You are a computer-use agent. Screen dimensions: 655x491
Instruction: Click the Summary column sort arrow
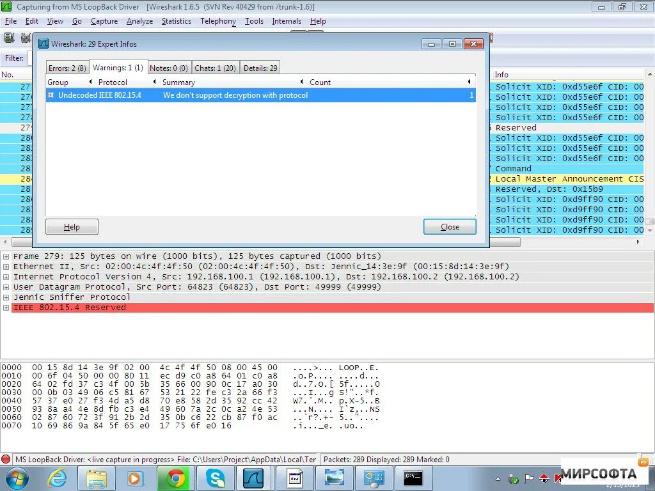point(302,82)
